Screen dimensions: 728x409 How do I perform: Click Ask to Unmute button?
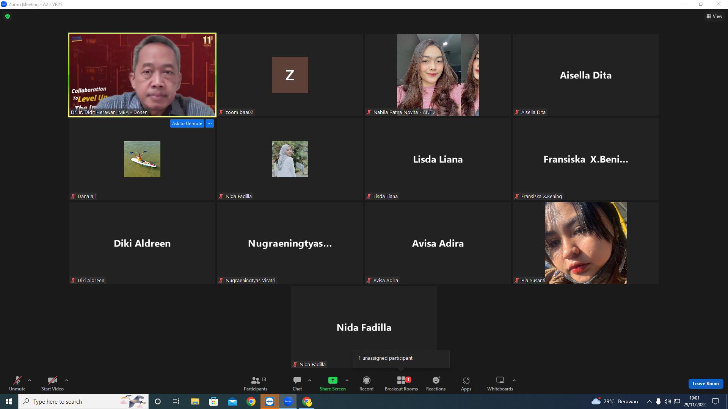(x=187, y=123)
